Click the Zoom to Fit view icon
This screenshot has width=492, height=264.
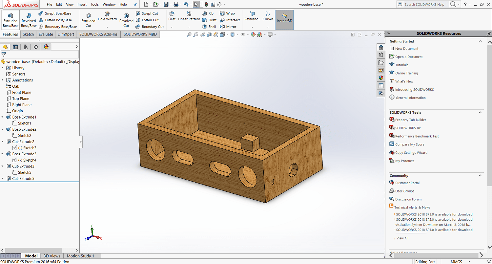pyautogui.click(x=189, y=34)
